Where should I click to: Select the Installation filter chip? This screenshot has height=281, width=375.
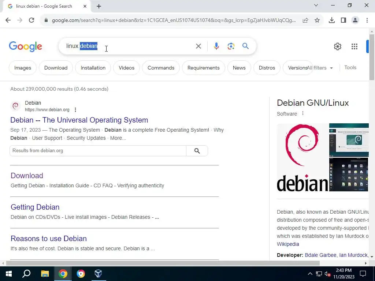pos(93,68)
